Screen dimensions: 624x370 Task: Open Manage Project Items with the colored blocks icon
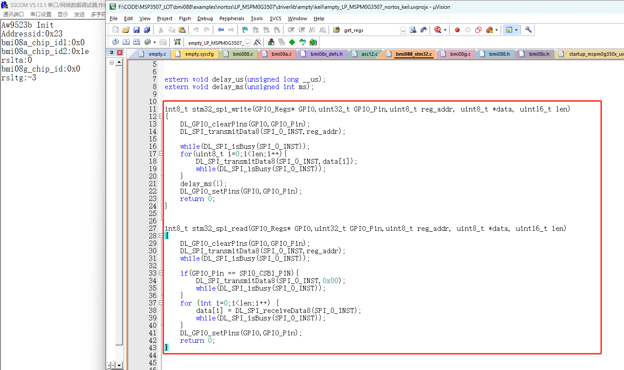(x=271, y=42)
